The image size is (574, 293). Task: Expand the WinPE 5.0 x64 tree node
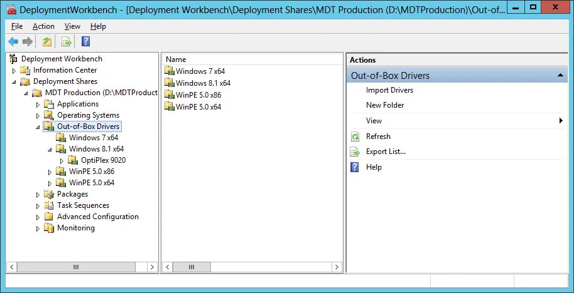(50, 183)
